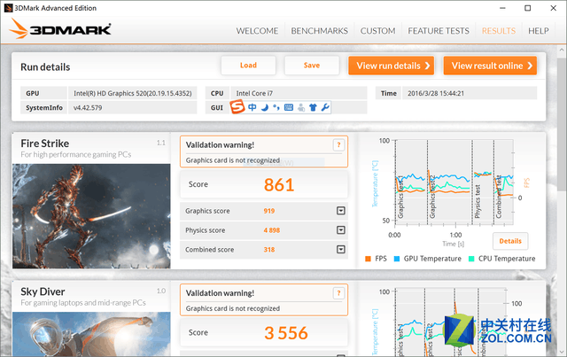
Task: Open the HELP tab
Action: click(x=538, y=31)
